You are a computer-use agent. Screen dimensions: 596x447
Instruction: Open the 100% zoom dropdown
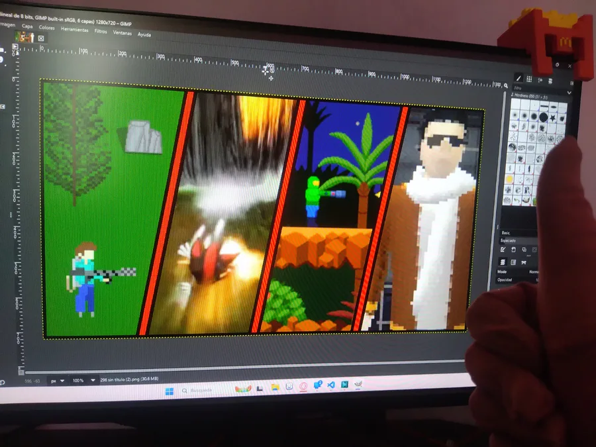click(83, 380)
